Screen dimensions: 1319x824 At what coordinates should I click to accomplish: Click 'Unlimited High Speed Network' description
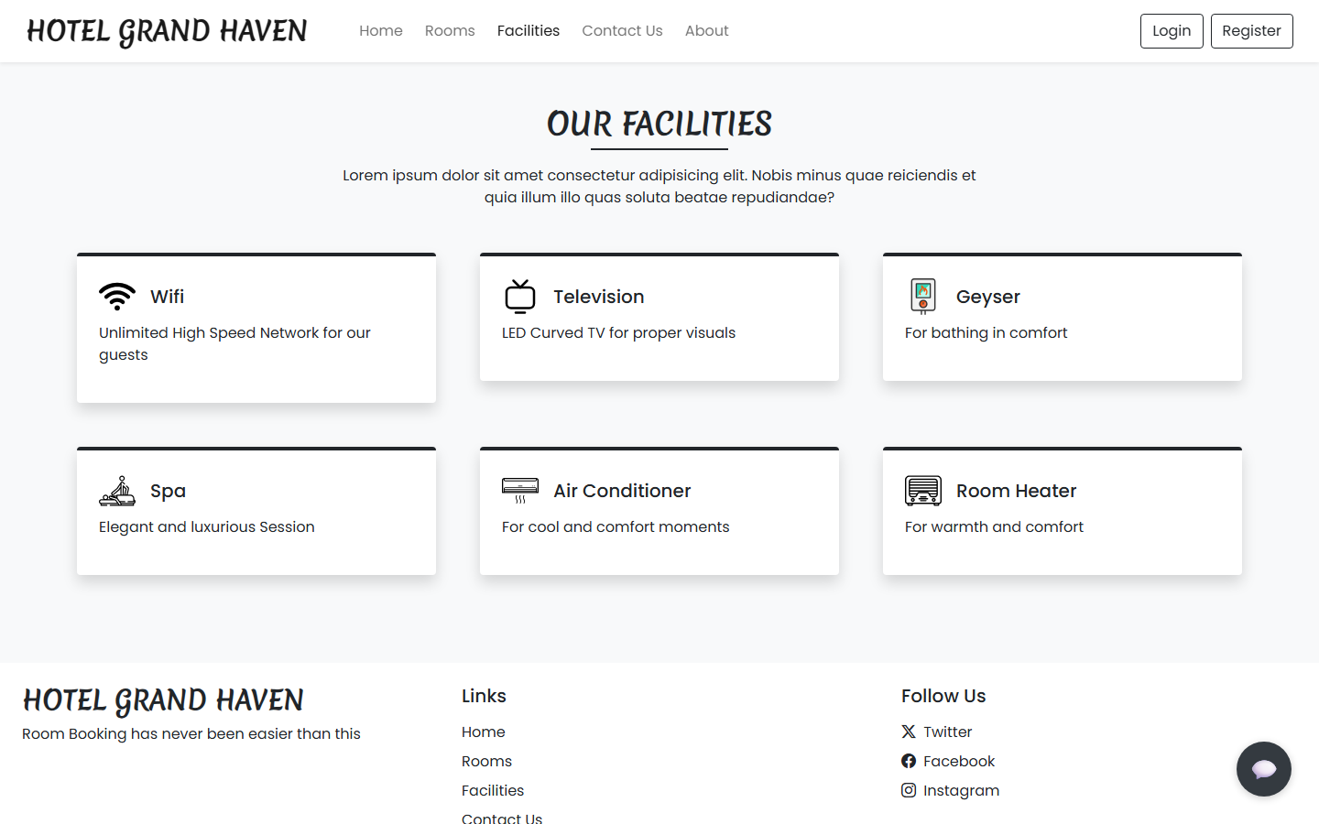click(234, 343)
